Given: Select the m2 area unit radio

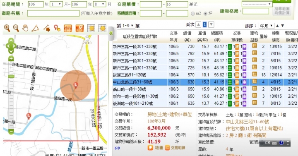Looking at the screenshot, I should (x=193, y=14).
